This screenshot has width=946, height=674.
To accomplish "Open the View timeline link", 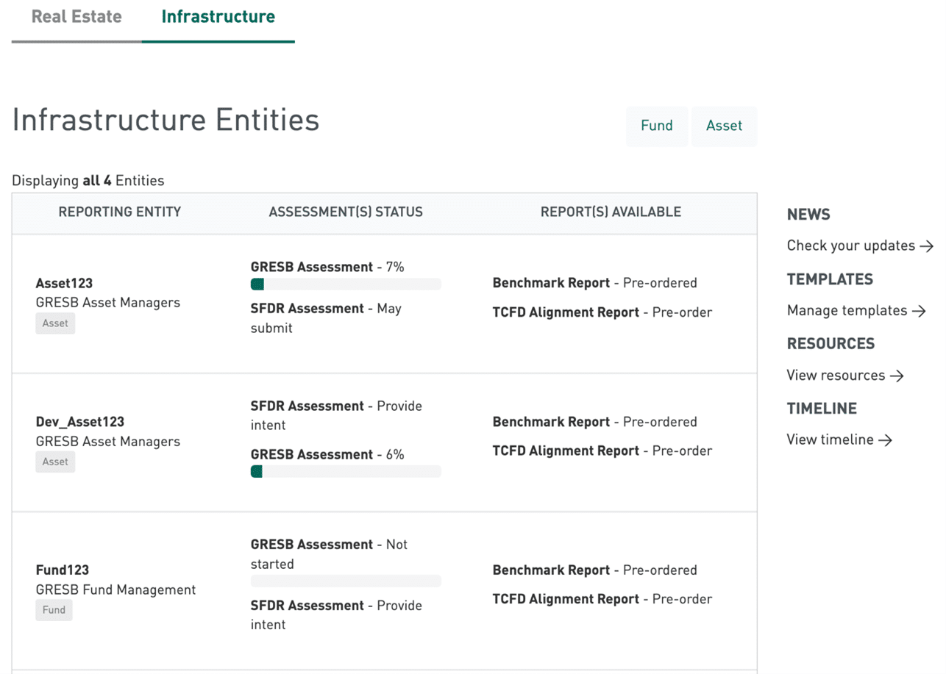I will [839, 440].
